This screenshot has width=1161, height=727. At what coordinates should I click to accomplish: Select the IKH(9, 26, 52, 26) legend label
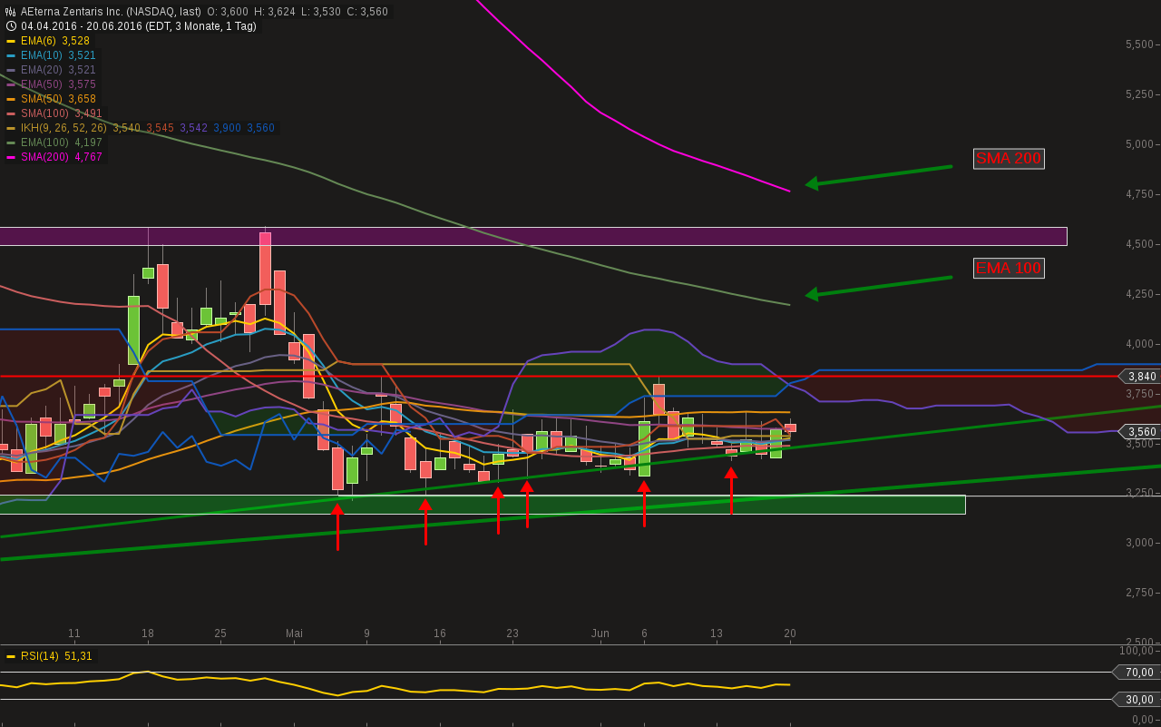coord(63,128)
